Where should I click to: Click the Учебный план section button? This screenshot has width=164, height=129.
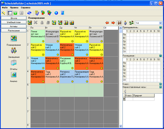[14, 22]
